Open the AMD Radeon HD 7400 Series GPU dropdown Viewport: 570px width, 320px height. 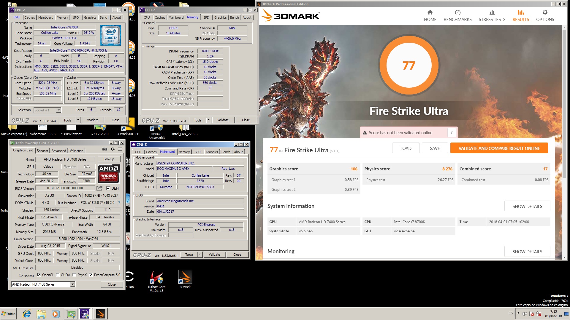pos(72,284)
